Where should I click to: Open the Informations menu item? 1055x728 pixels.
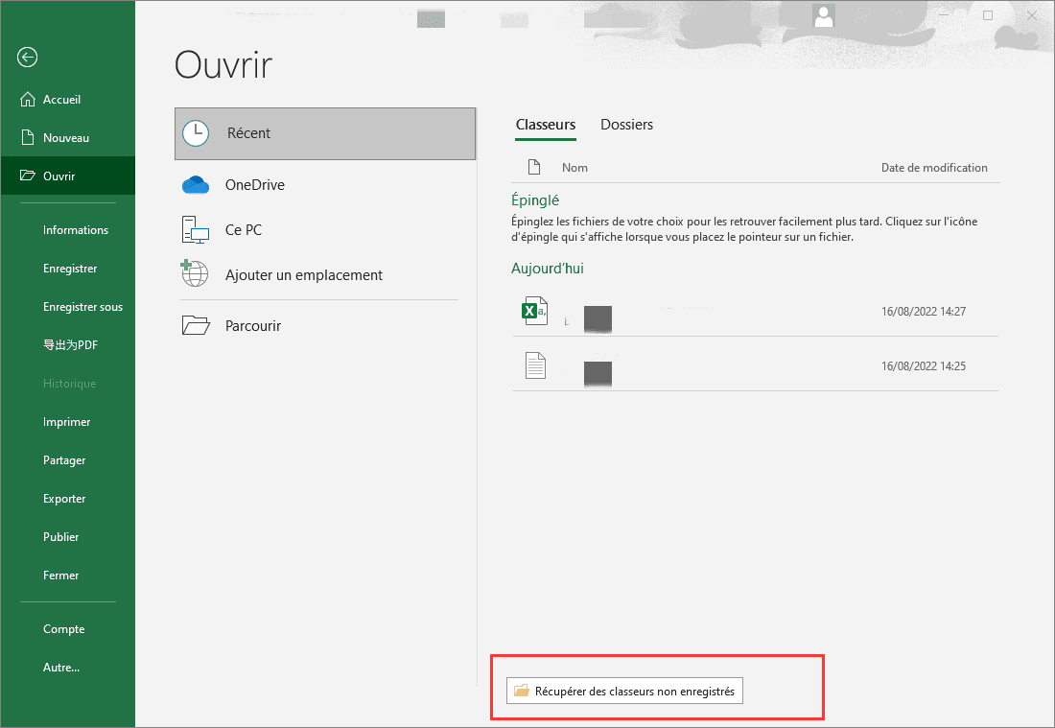[x=75, y=230]
